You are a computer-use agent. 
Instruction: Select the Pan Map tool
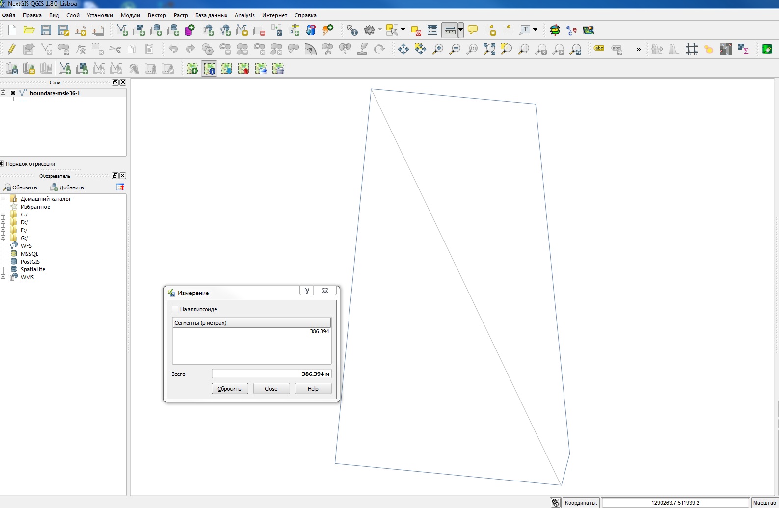click(x=403, y=49)
